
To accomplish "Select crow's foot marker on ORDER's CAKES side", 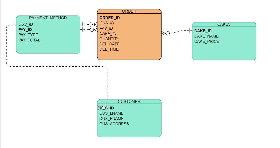I will pyautogui.click(x=165, y=33).
